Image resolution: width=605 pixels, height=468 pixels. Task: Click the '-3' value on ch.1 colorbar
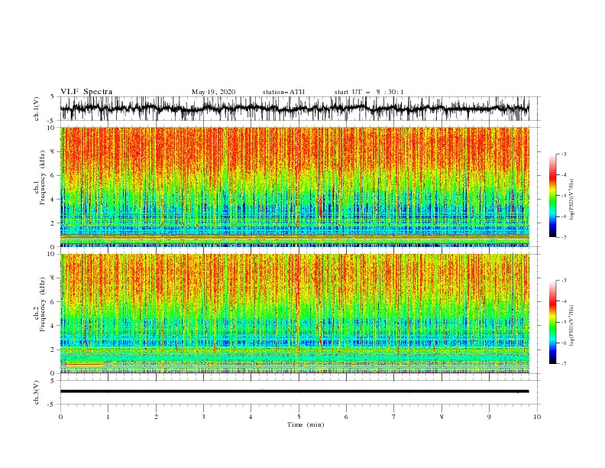564,154
